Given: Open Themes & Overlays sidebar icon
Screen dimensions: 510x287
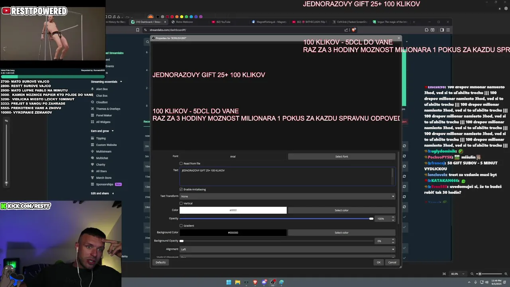Looking at the screenshot, I should click(92, 109).
